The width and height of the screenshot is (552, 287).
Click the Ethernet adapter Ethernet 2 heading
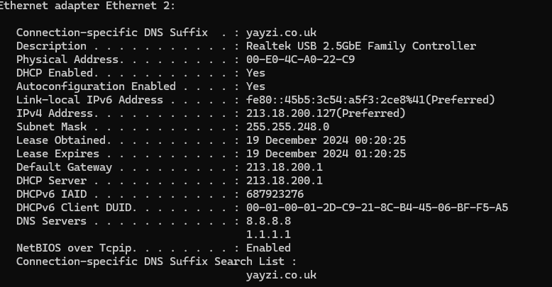click(87, 6)
